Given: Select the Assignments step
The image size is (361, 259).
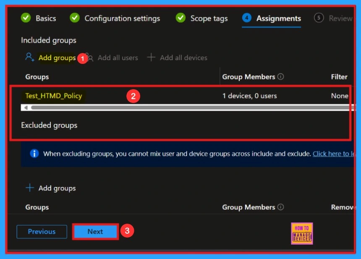Looking at the screenshot, I should click(x=279, y=18).
